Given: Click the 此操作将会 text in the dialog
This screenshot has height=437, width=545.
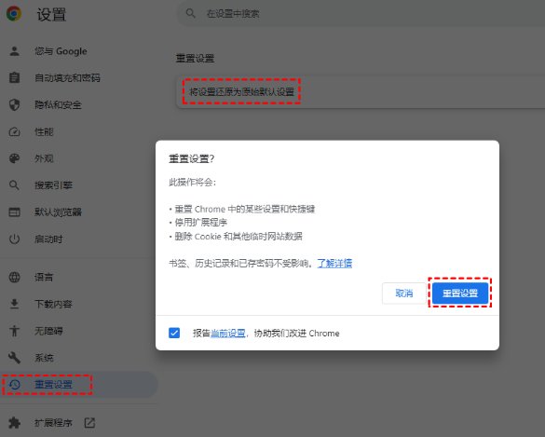Looking at the screenshot, I should [192, 183].
